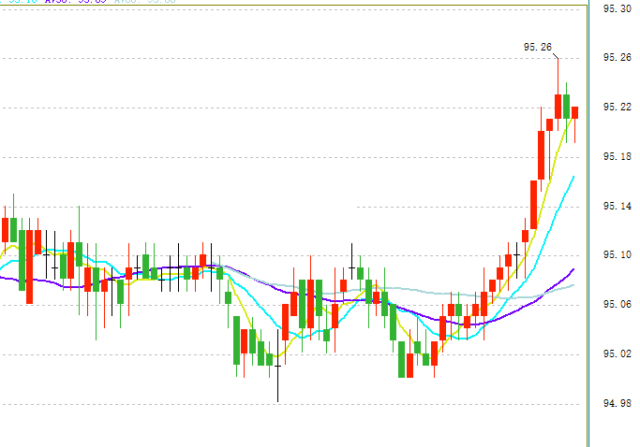Select the candle with the 95.26 high wick
This screenshot has height=447, width=640.
(x=558, y=105)
